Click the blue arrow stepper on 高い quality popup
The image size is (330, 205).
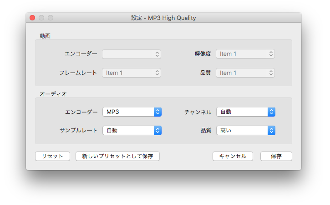pos(271,130)
